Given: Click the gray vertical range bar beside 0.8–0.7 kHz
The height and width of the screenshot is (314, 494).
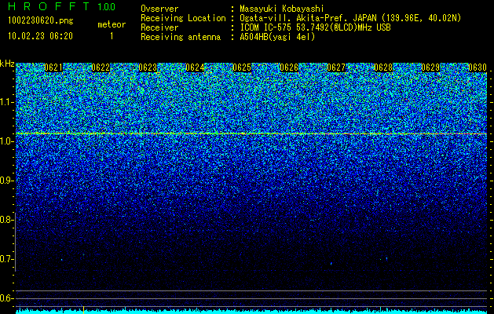Looking at the screenshot, I should pos(15,242).
